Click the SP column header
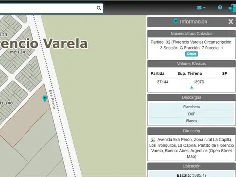The image size is (236, 177). [225, 73]
